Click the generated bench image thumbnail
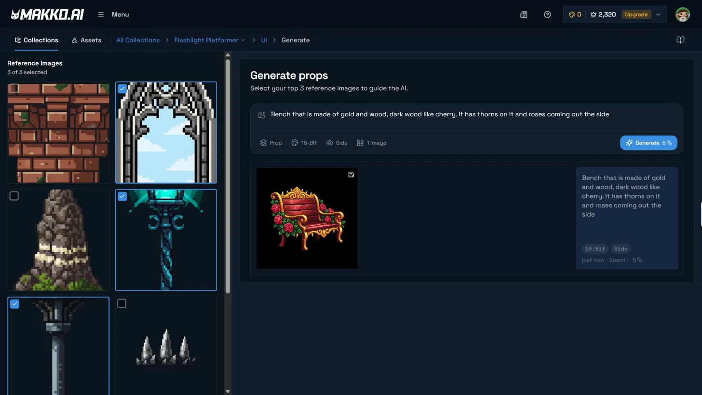 pos(307,218)
